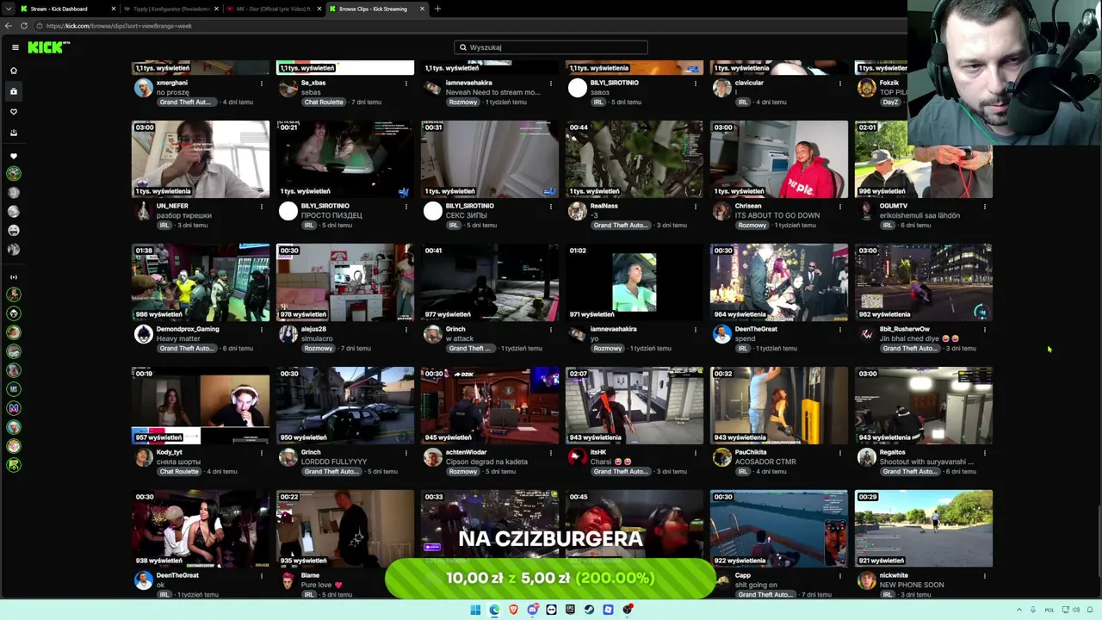Open UN_NEFER channel link
This screenshot has width=1102, height=620.
[x=172, y=206]
